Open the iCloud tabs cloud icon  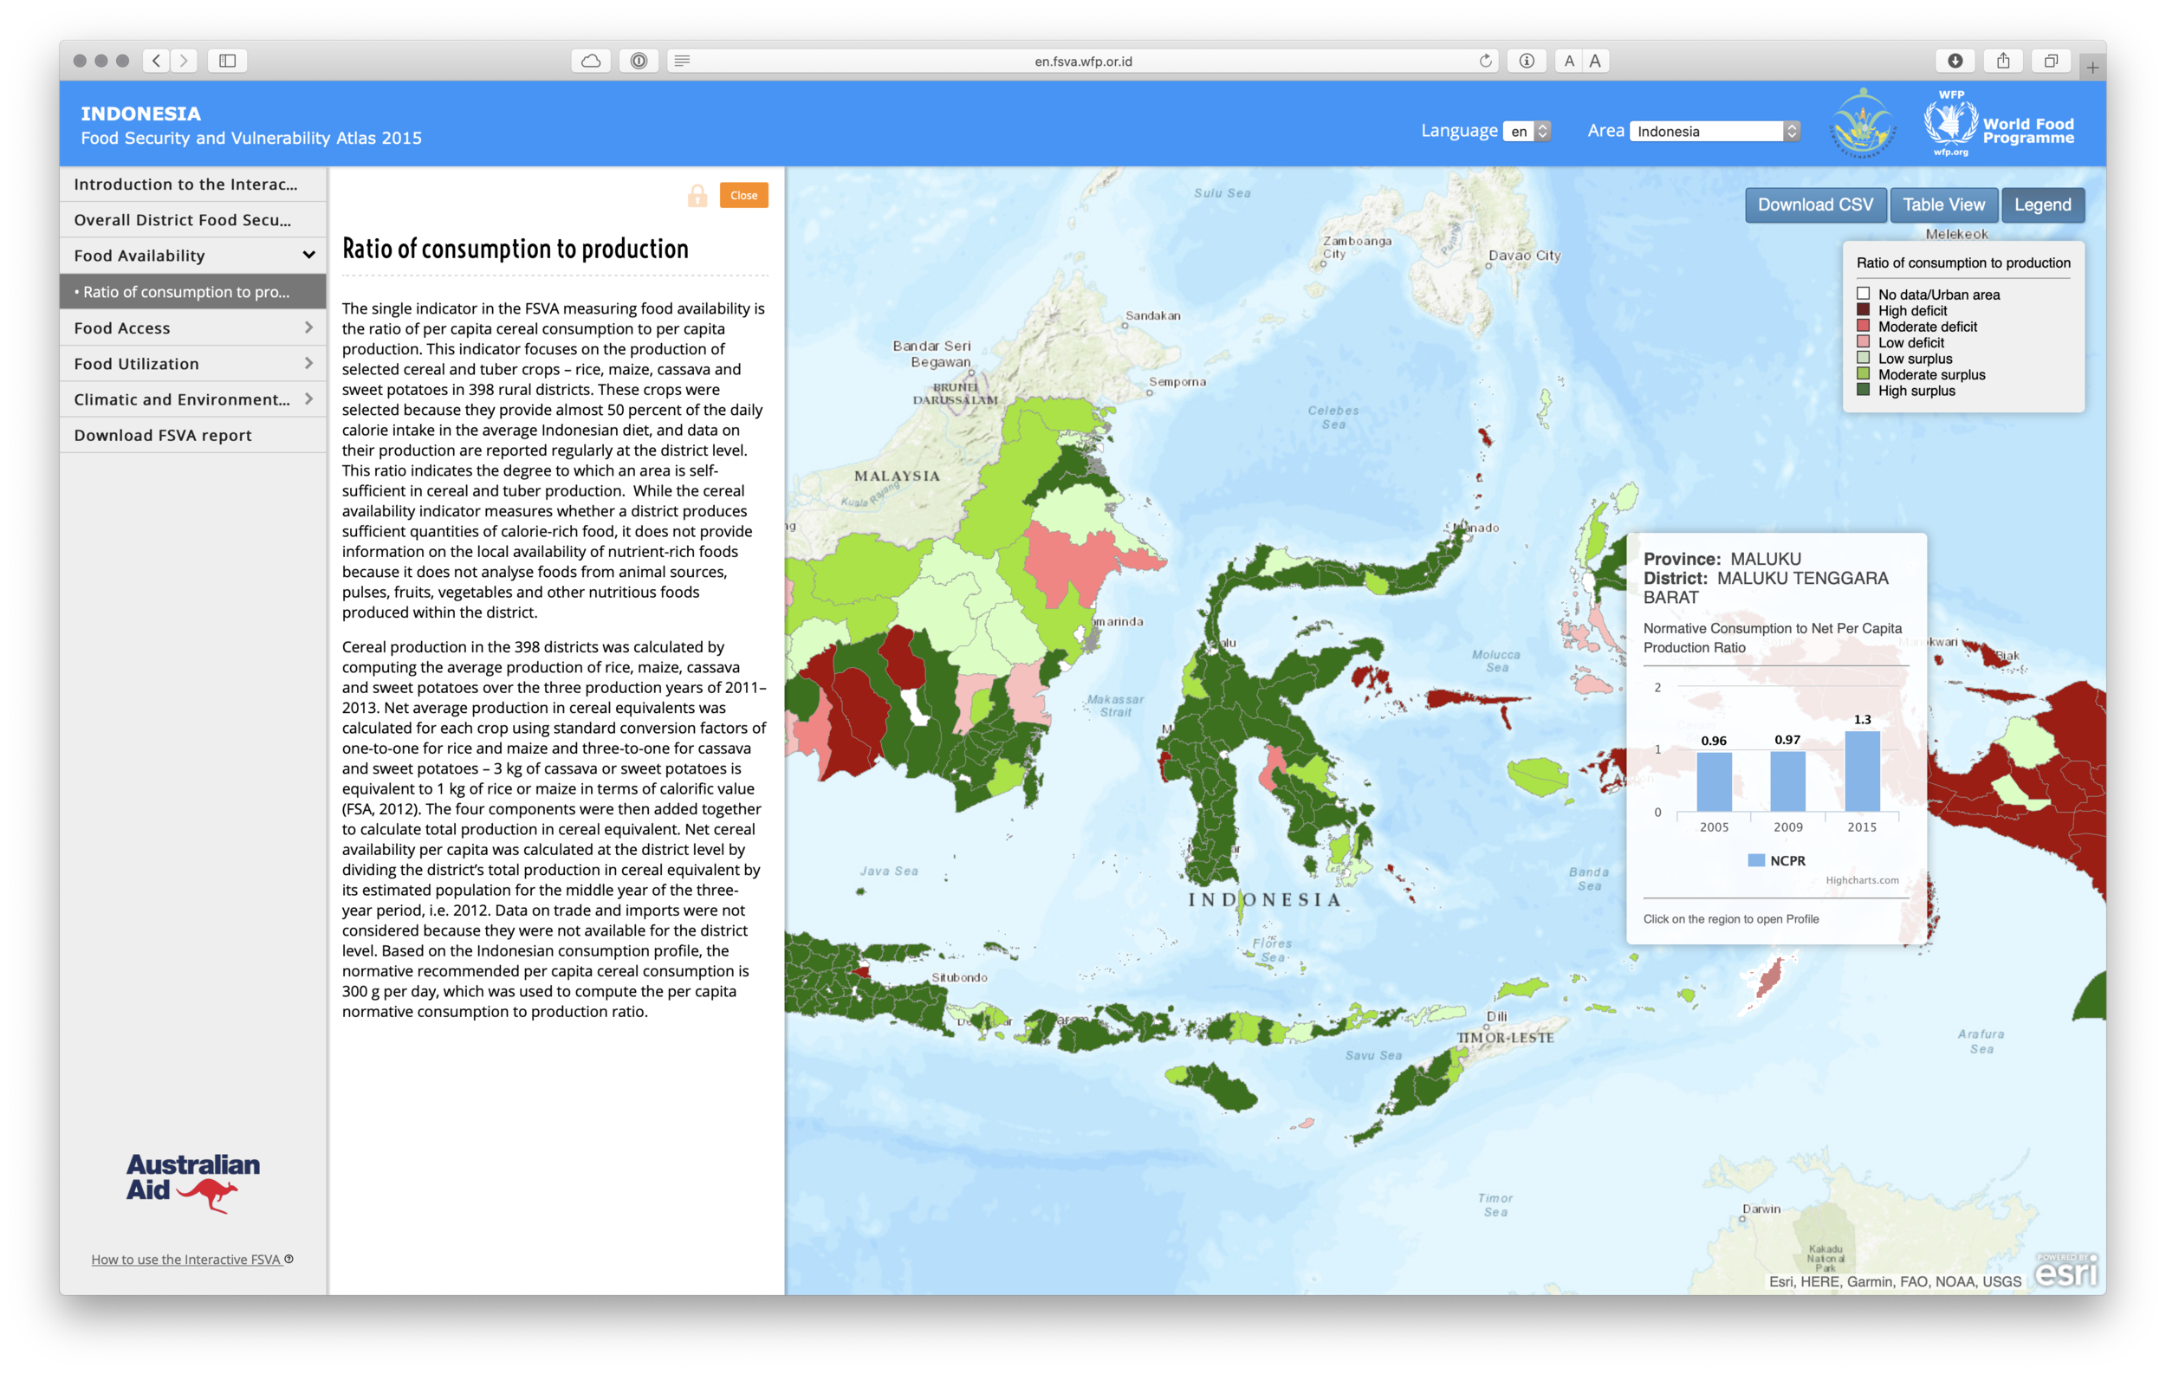click(591, 61)
